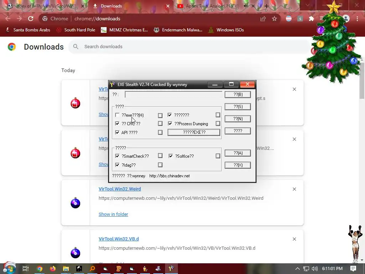This screenshot has width=365, height=274.
Task: Select the EXE Stealth taskbar icon
Action: 171,269
